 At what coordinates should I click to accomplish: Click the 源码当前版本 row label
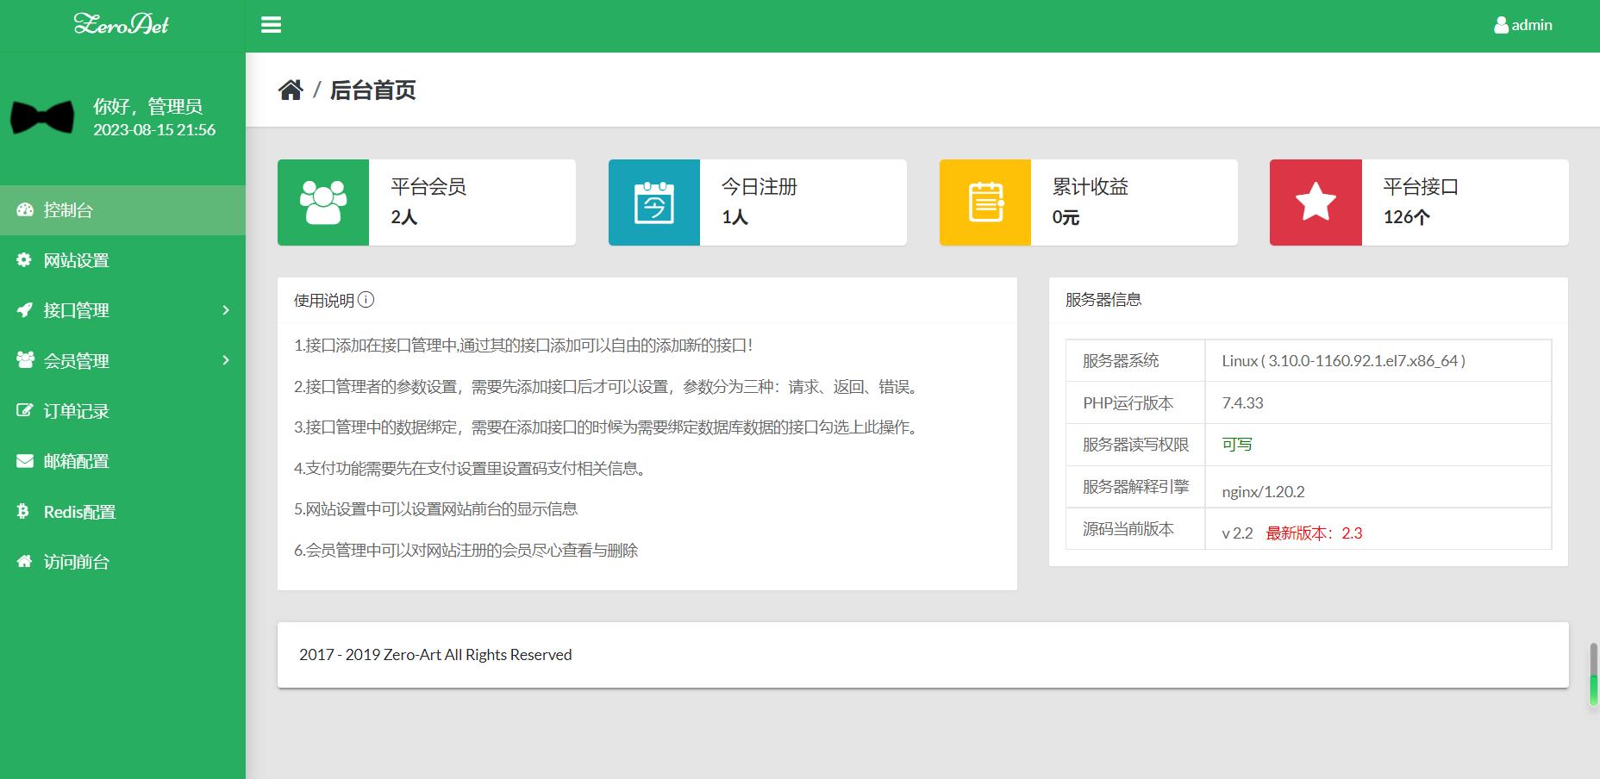(x=1128, y=528)
